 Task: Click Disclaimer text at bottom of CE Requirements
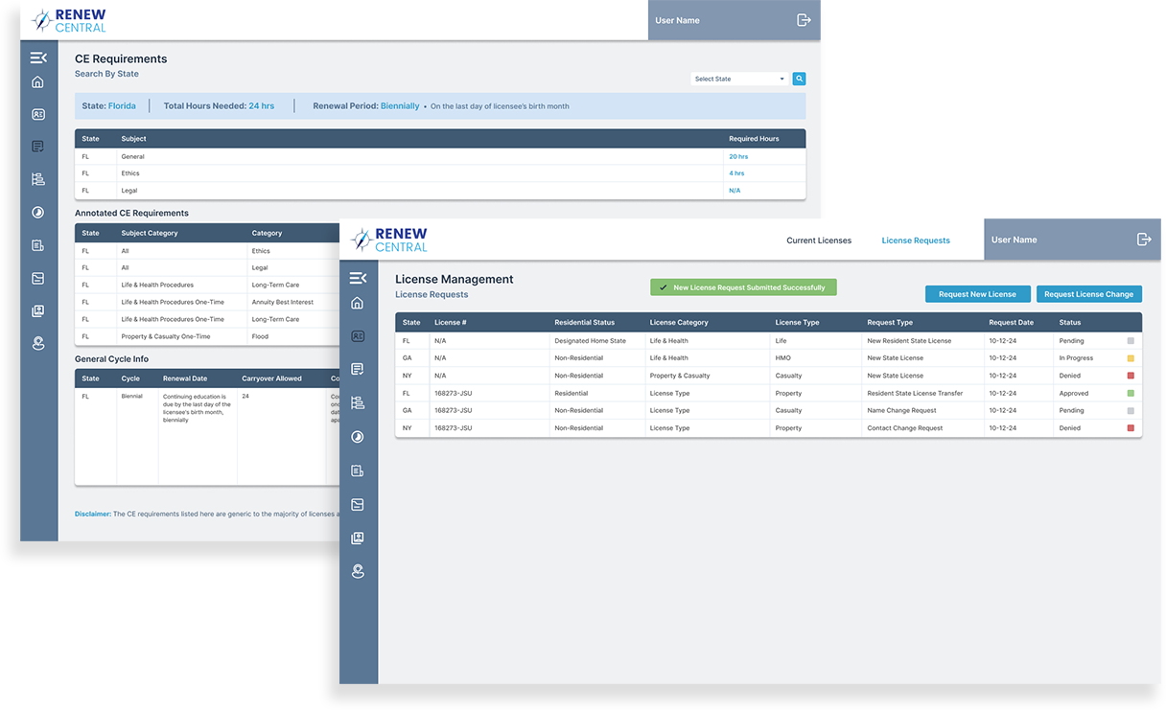(206, 515)
